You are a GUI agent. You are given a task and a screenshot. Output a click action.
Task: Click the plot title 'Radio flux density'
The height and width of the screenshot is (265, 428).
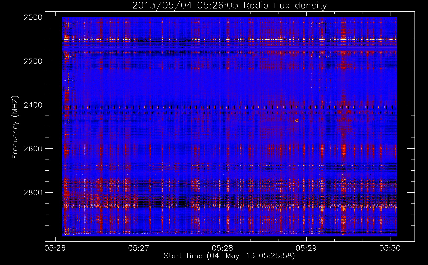pyautogui.click(x=285, y=6)
